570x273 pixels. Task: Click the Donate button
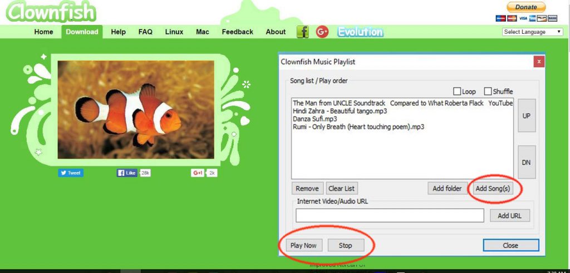[526, 7]
